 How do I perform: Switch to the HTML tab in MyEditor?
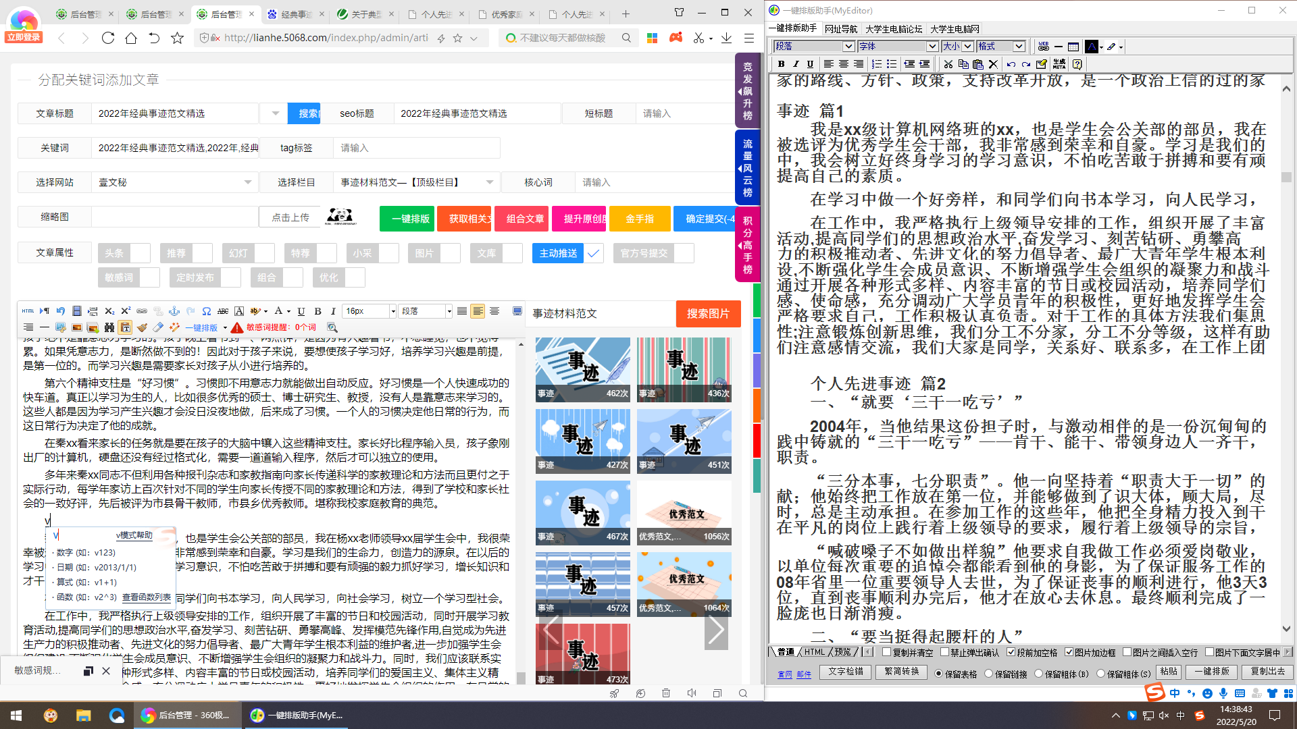coord(815,652)
